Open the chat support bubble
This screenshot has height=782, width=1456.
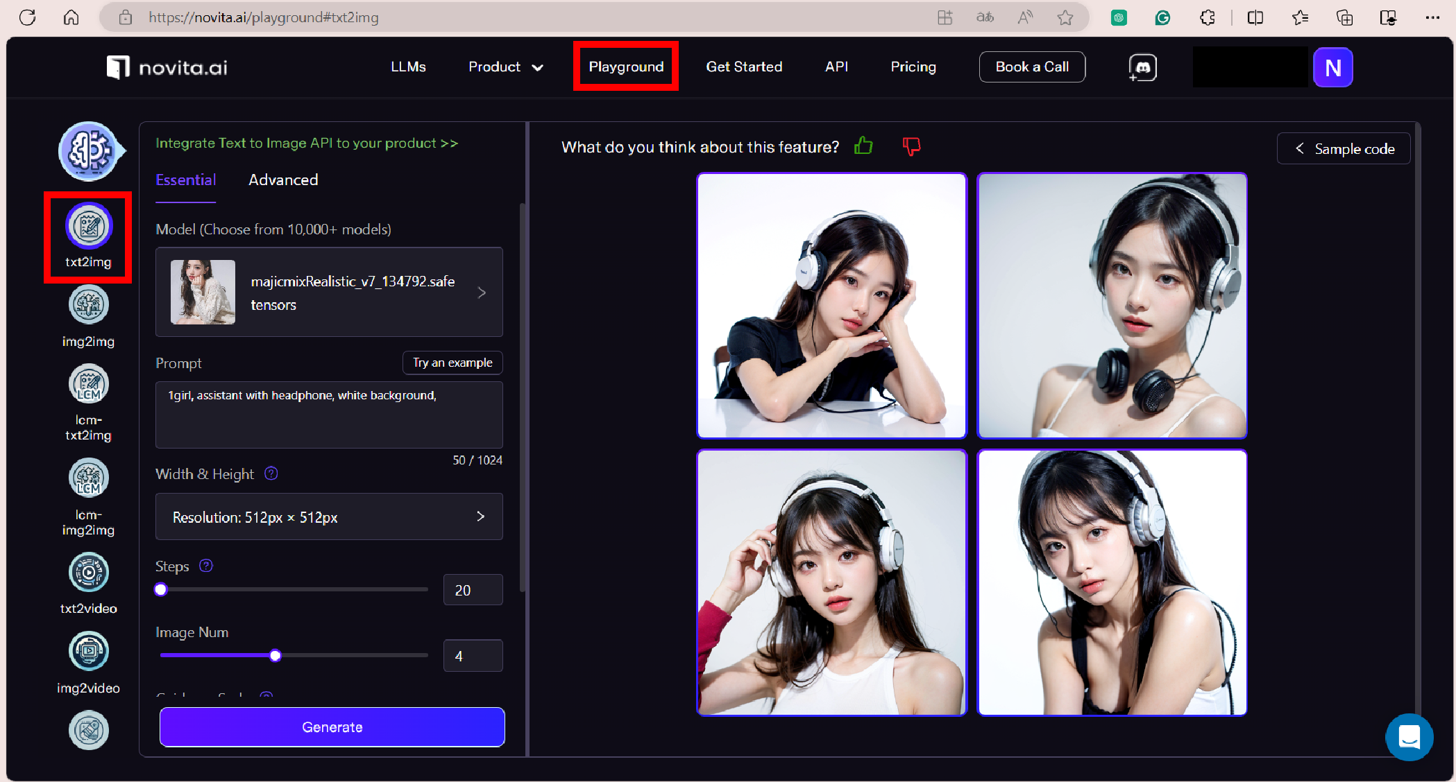click(1409, 737)
